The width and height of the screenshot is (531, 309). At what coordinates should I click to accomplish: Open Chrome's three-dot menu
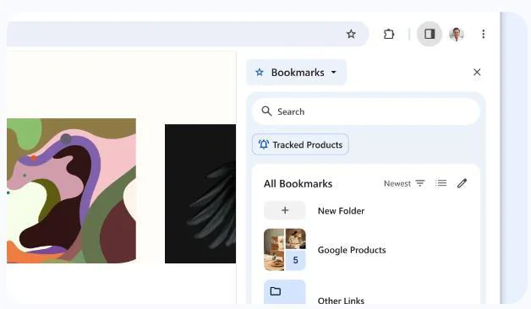(x=484, y=34)
